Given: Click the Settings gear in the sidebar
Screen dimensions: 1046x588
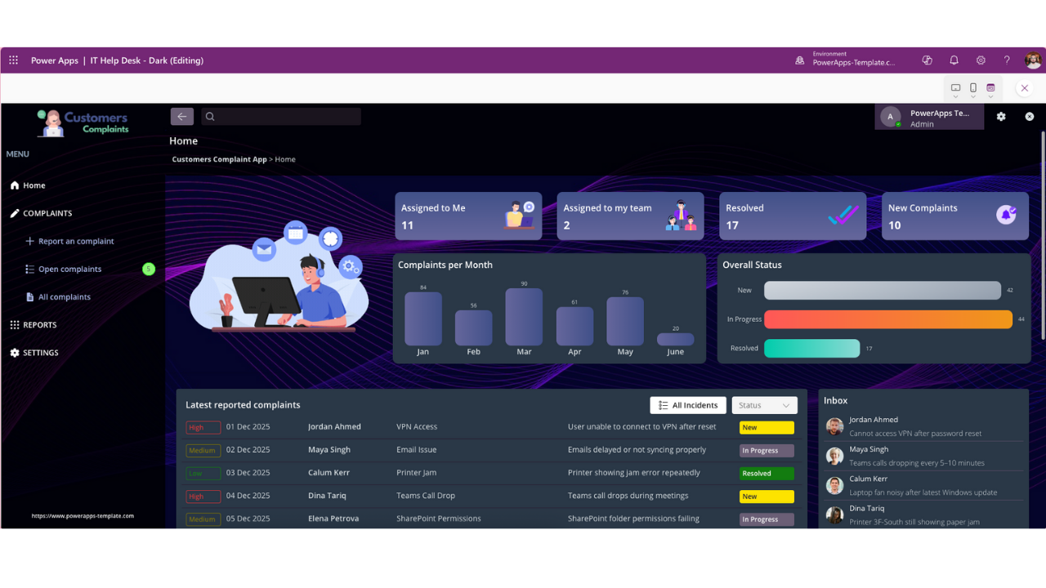Looking at the screenshot, I should (13, 352).
